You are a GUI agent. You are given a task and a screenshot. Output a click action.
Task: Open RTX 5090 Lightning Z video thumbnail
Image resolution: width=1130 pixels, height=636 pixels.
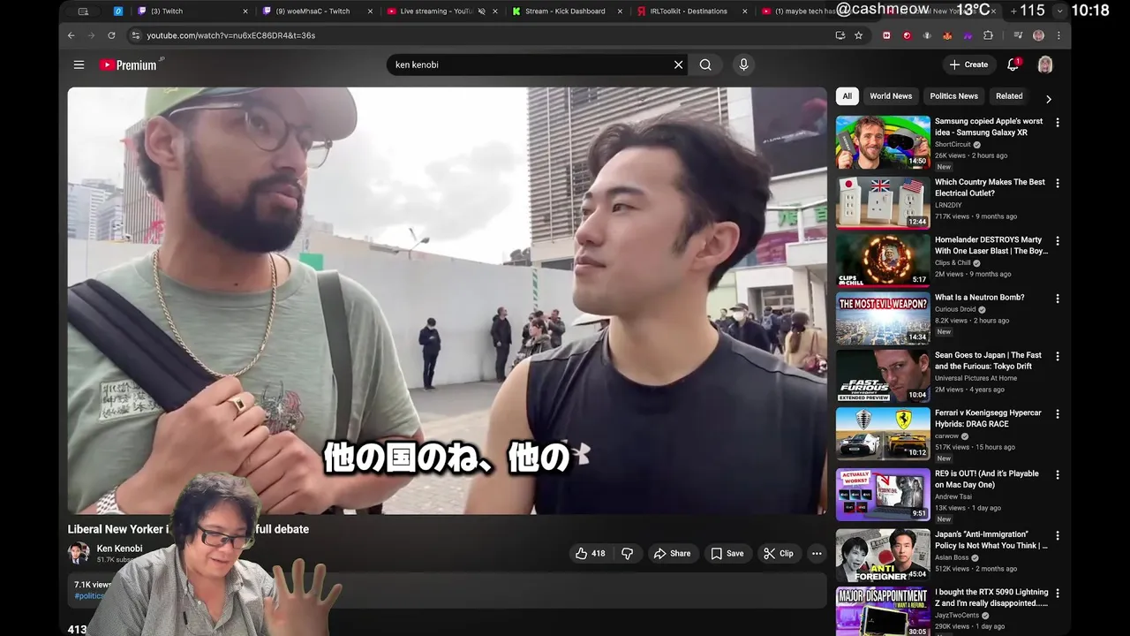click(x=883, y=611)
